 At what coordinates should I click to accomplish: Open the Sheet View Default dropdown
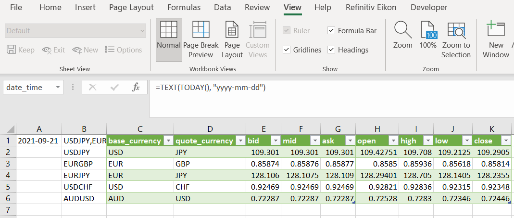tap(75, 31)
